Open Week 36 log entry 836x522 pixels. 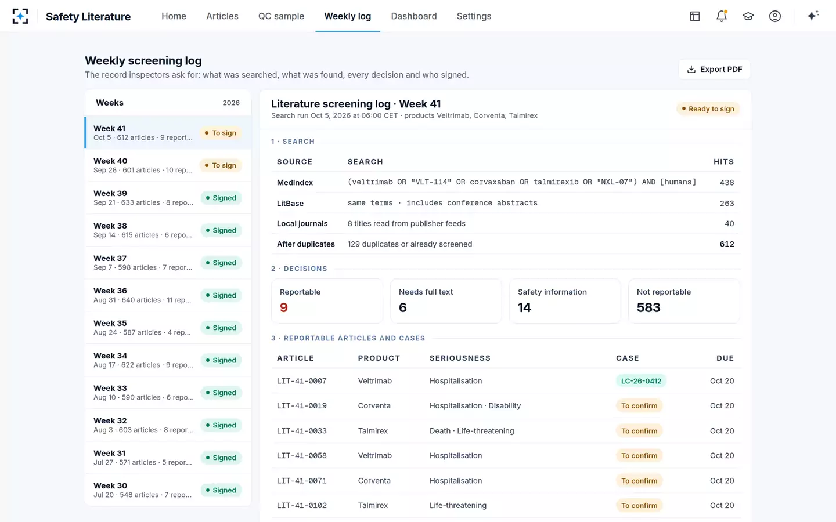(168, 295)
